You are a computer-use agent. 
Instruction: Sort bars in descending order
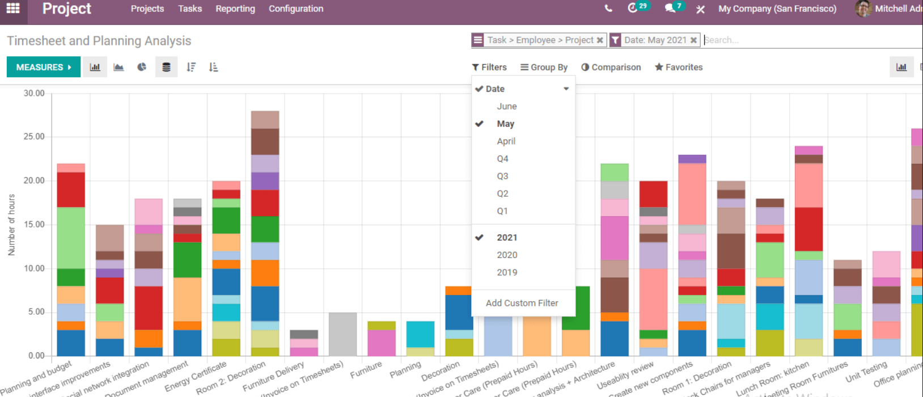(x=191, y=67)
